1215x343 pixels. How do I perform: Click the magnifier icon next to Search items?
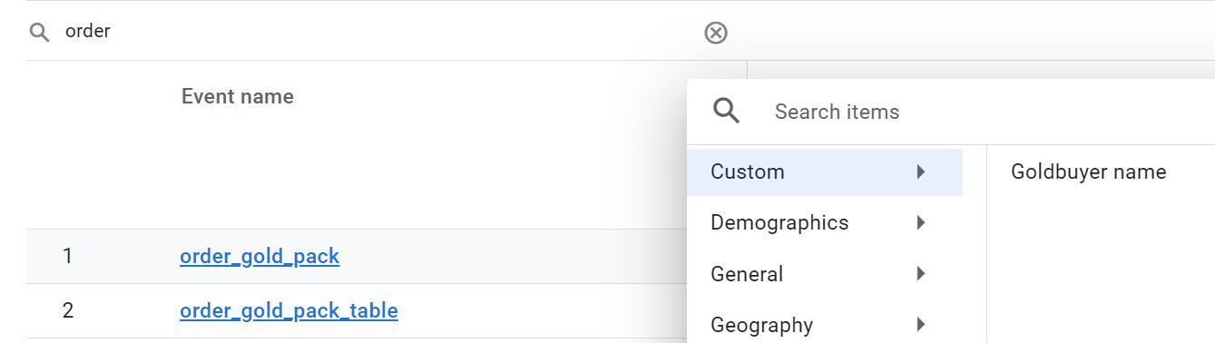pos(726,111)
